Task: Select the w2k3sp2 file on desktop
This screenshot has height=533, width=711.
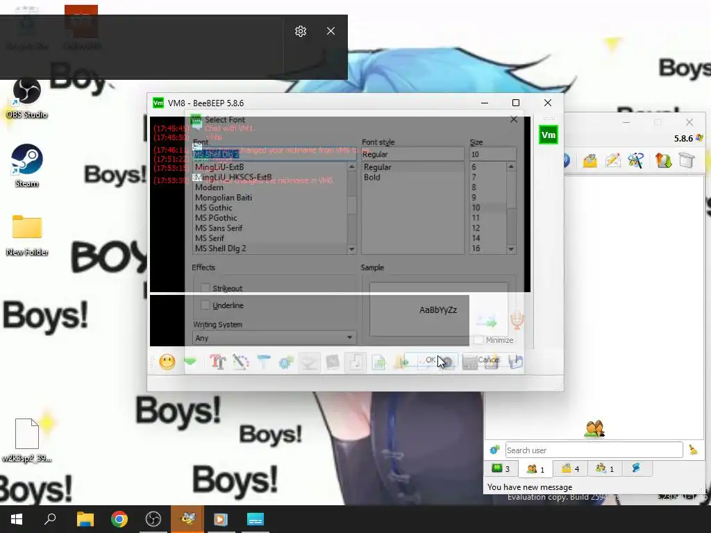Action: pyautogui.click(x=27, y=439)
